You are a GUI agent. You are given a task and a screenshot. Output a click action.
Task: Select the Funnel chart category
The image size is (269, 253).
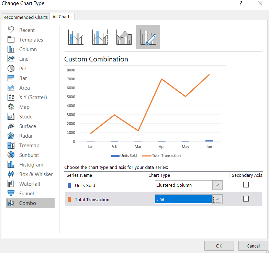click(27, 194)
